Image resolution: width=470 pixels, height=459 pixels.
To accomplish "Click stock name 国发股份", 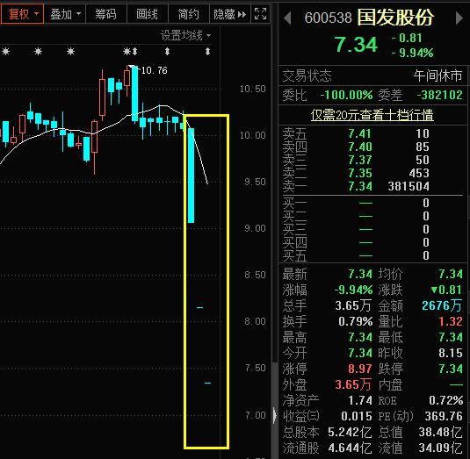I will tap(395, 18).
